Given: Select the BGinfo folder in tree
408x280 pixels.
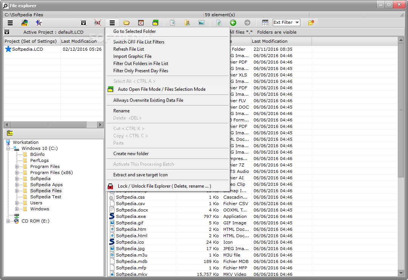Looking at the screenshot, I should coord(37,154).
